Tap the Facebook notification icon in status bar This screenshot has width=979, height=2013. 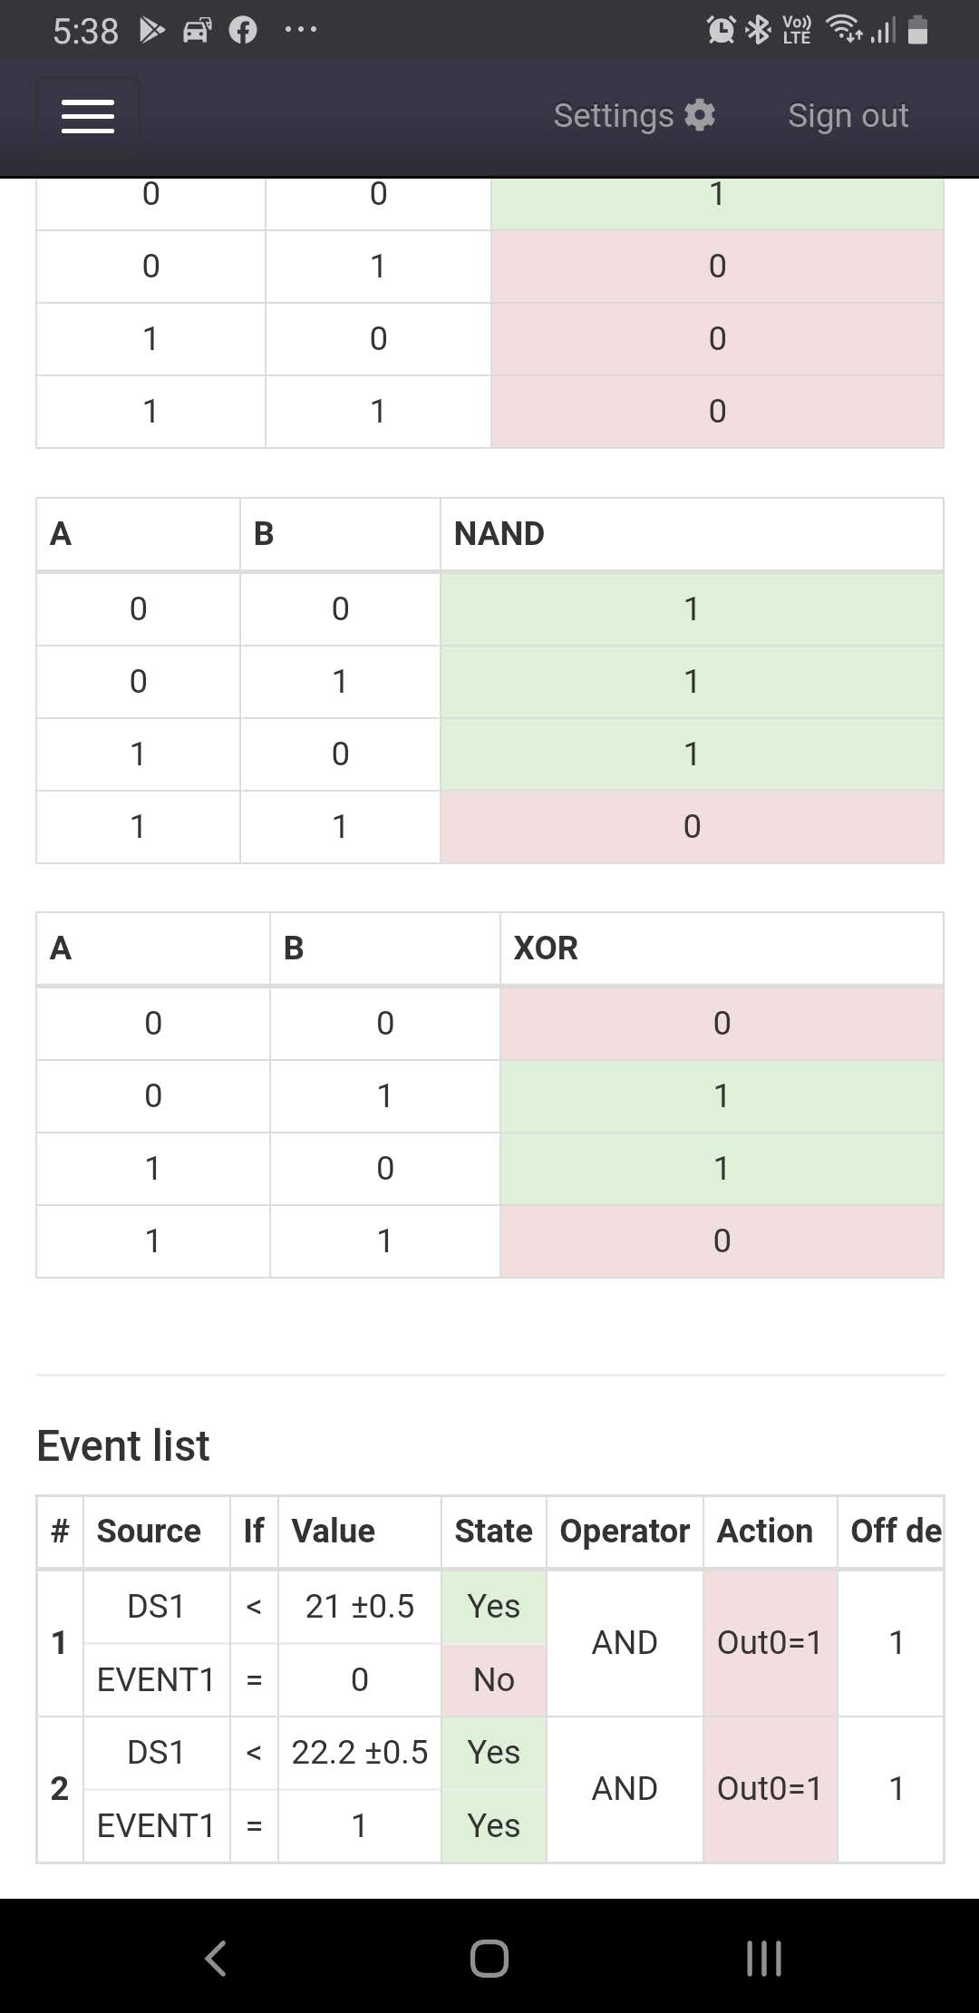tap(243, 31)
